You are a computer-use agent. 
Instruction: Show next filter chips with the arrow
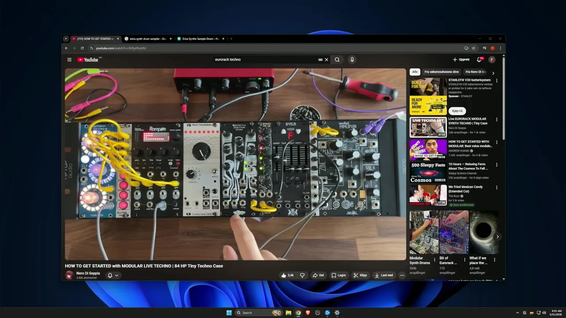(493, 73)
